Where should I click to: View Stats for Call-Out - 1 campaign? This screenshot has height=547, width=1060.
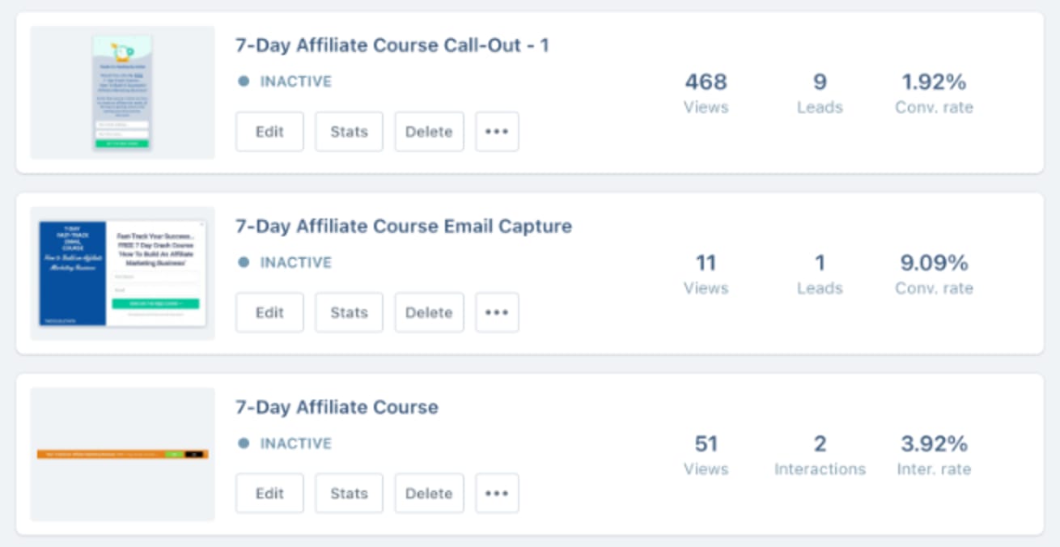point(349,132)
